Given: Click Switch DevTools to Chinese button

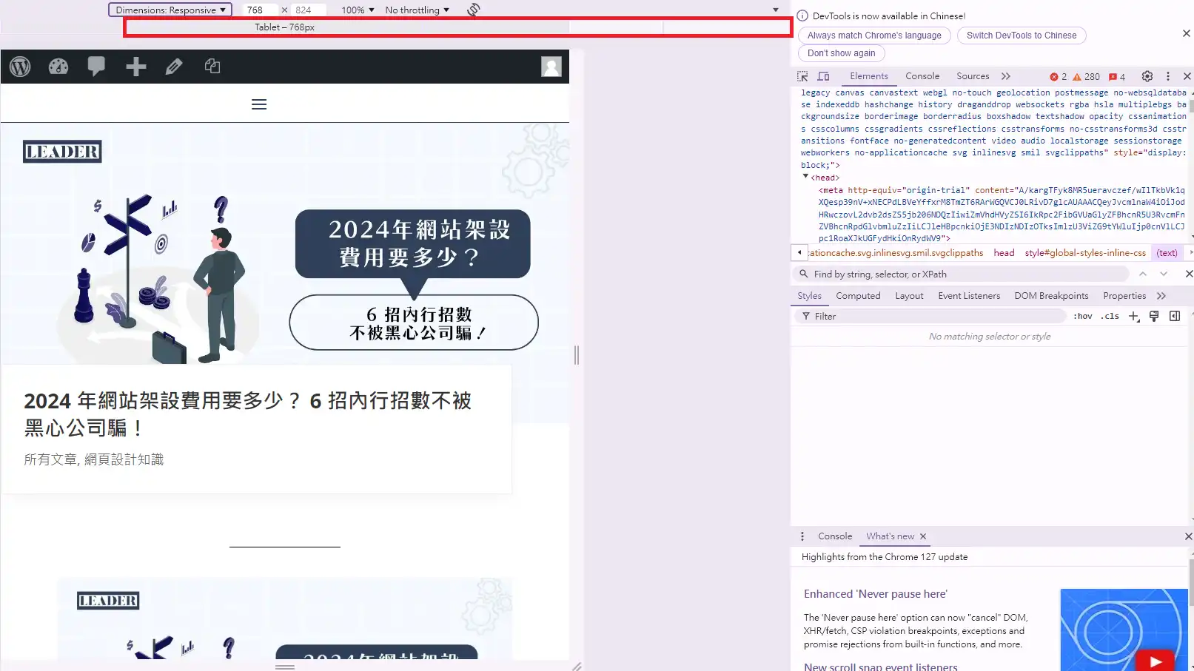Looking at the screenshot, I should [x=1021, y=36].
